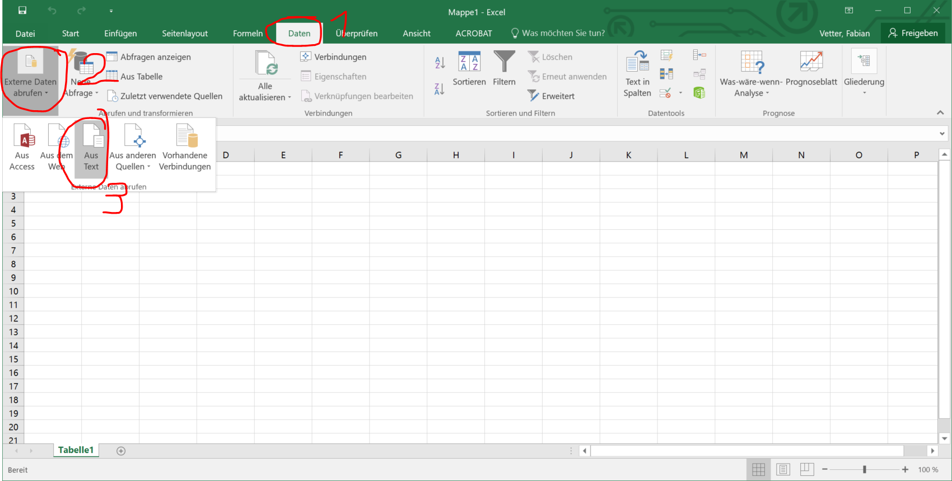This screenshot has width=952, height=481.
Task: Open the ACROBAT tab
Action: point(474,34)
